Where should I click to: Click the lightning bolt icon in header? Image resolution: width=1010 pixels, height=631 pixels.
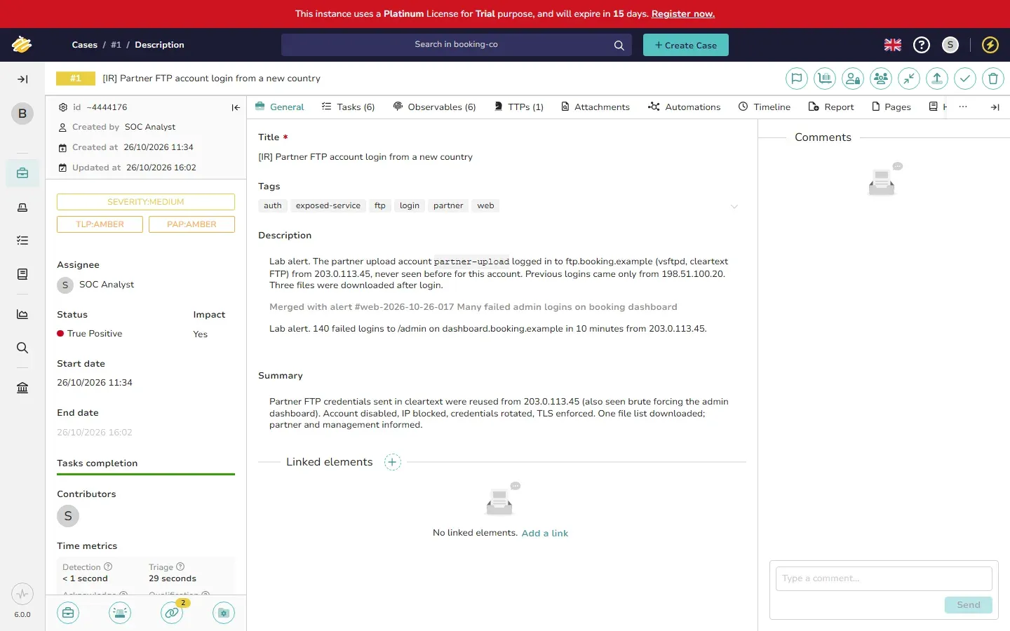(x=990, y=45)
